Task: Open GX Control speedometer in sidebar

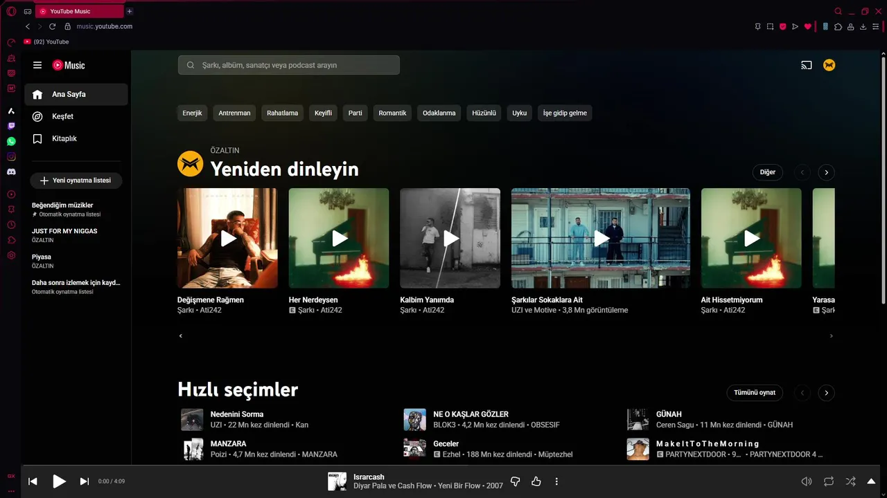Action: point(11,42)
